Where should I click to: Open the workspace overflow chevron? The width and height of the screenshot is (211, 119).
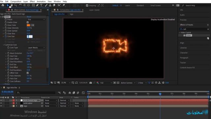coord(173,5)
